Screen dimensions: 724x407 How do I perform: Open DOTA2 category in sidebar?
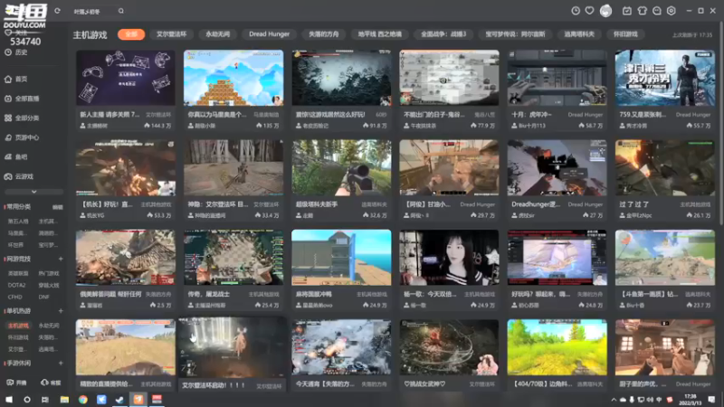pos(16,285)
